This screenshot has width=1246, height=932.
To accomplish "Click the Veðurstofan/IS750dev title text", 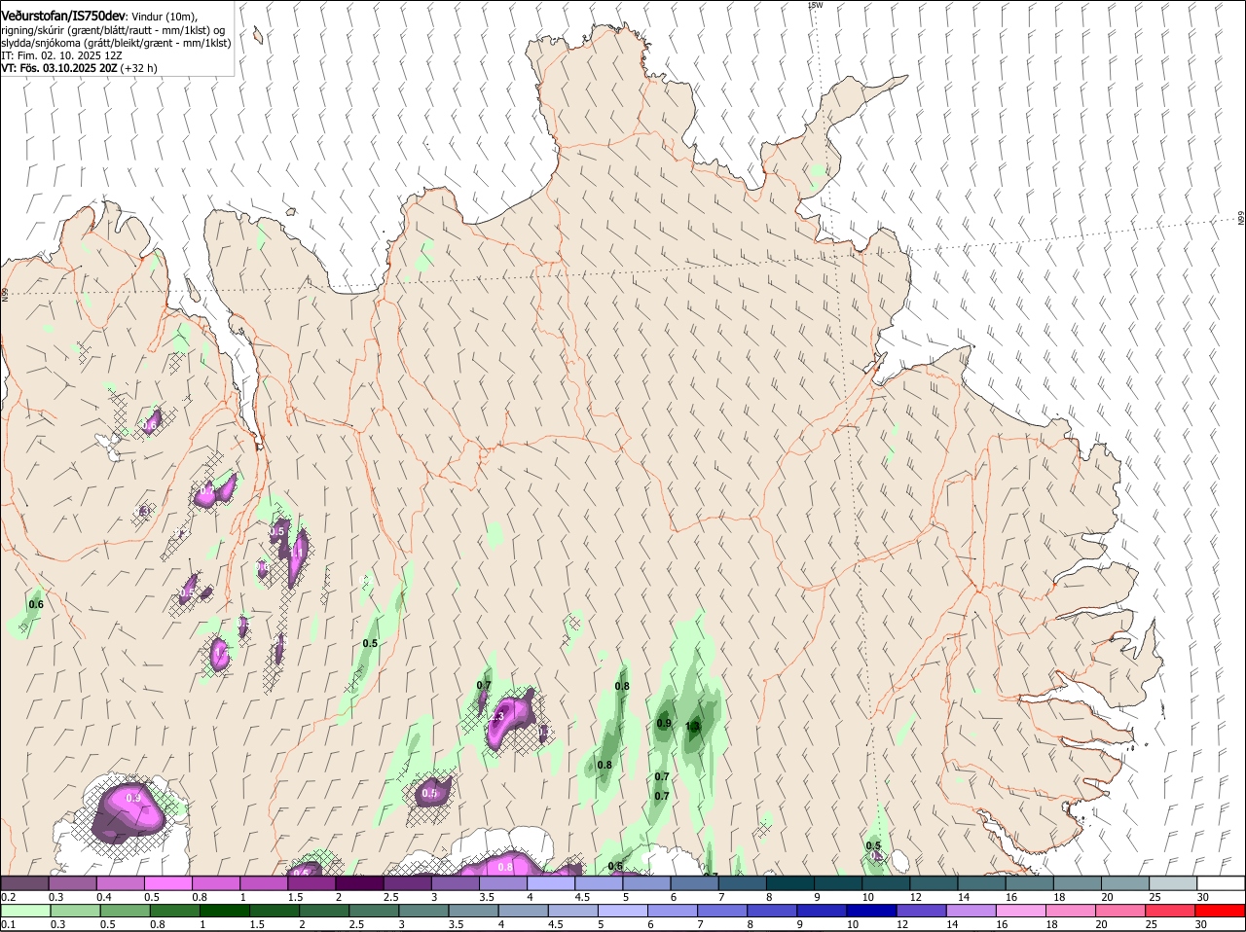I will (63, 17).
